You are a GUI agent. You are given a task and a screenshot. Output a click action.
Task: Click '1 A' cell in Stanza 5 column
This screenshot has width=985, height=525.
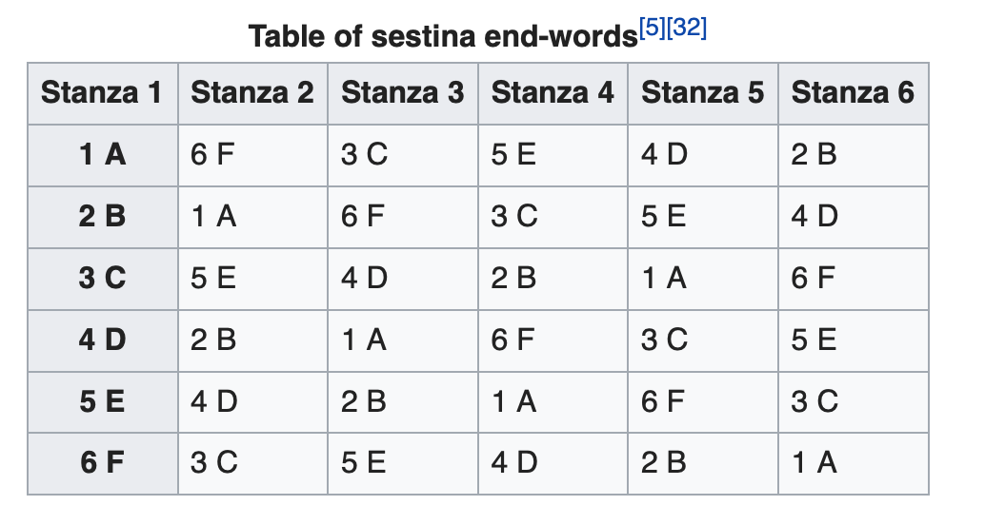[x=665, y=278]
